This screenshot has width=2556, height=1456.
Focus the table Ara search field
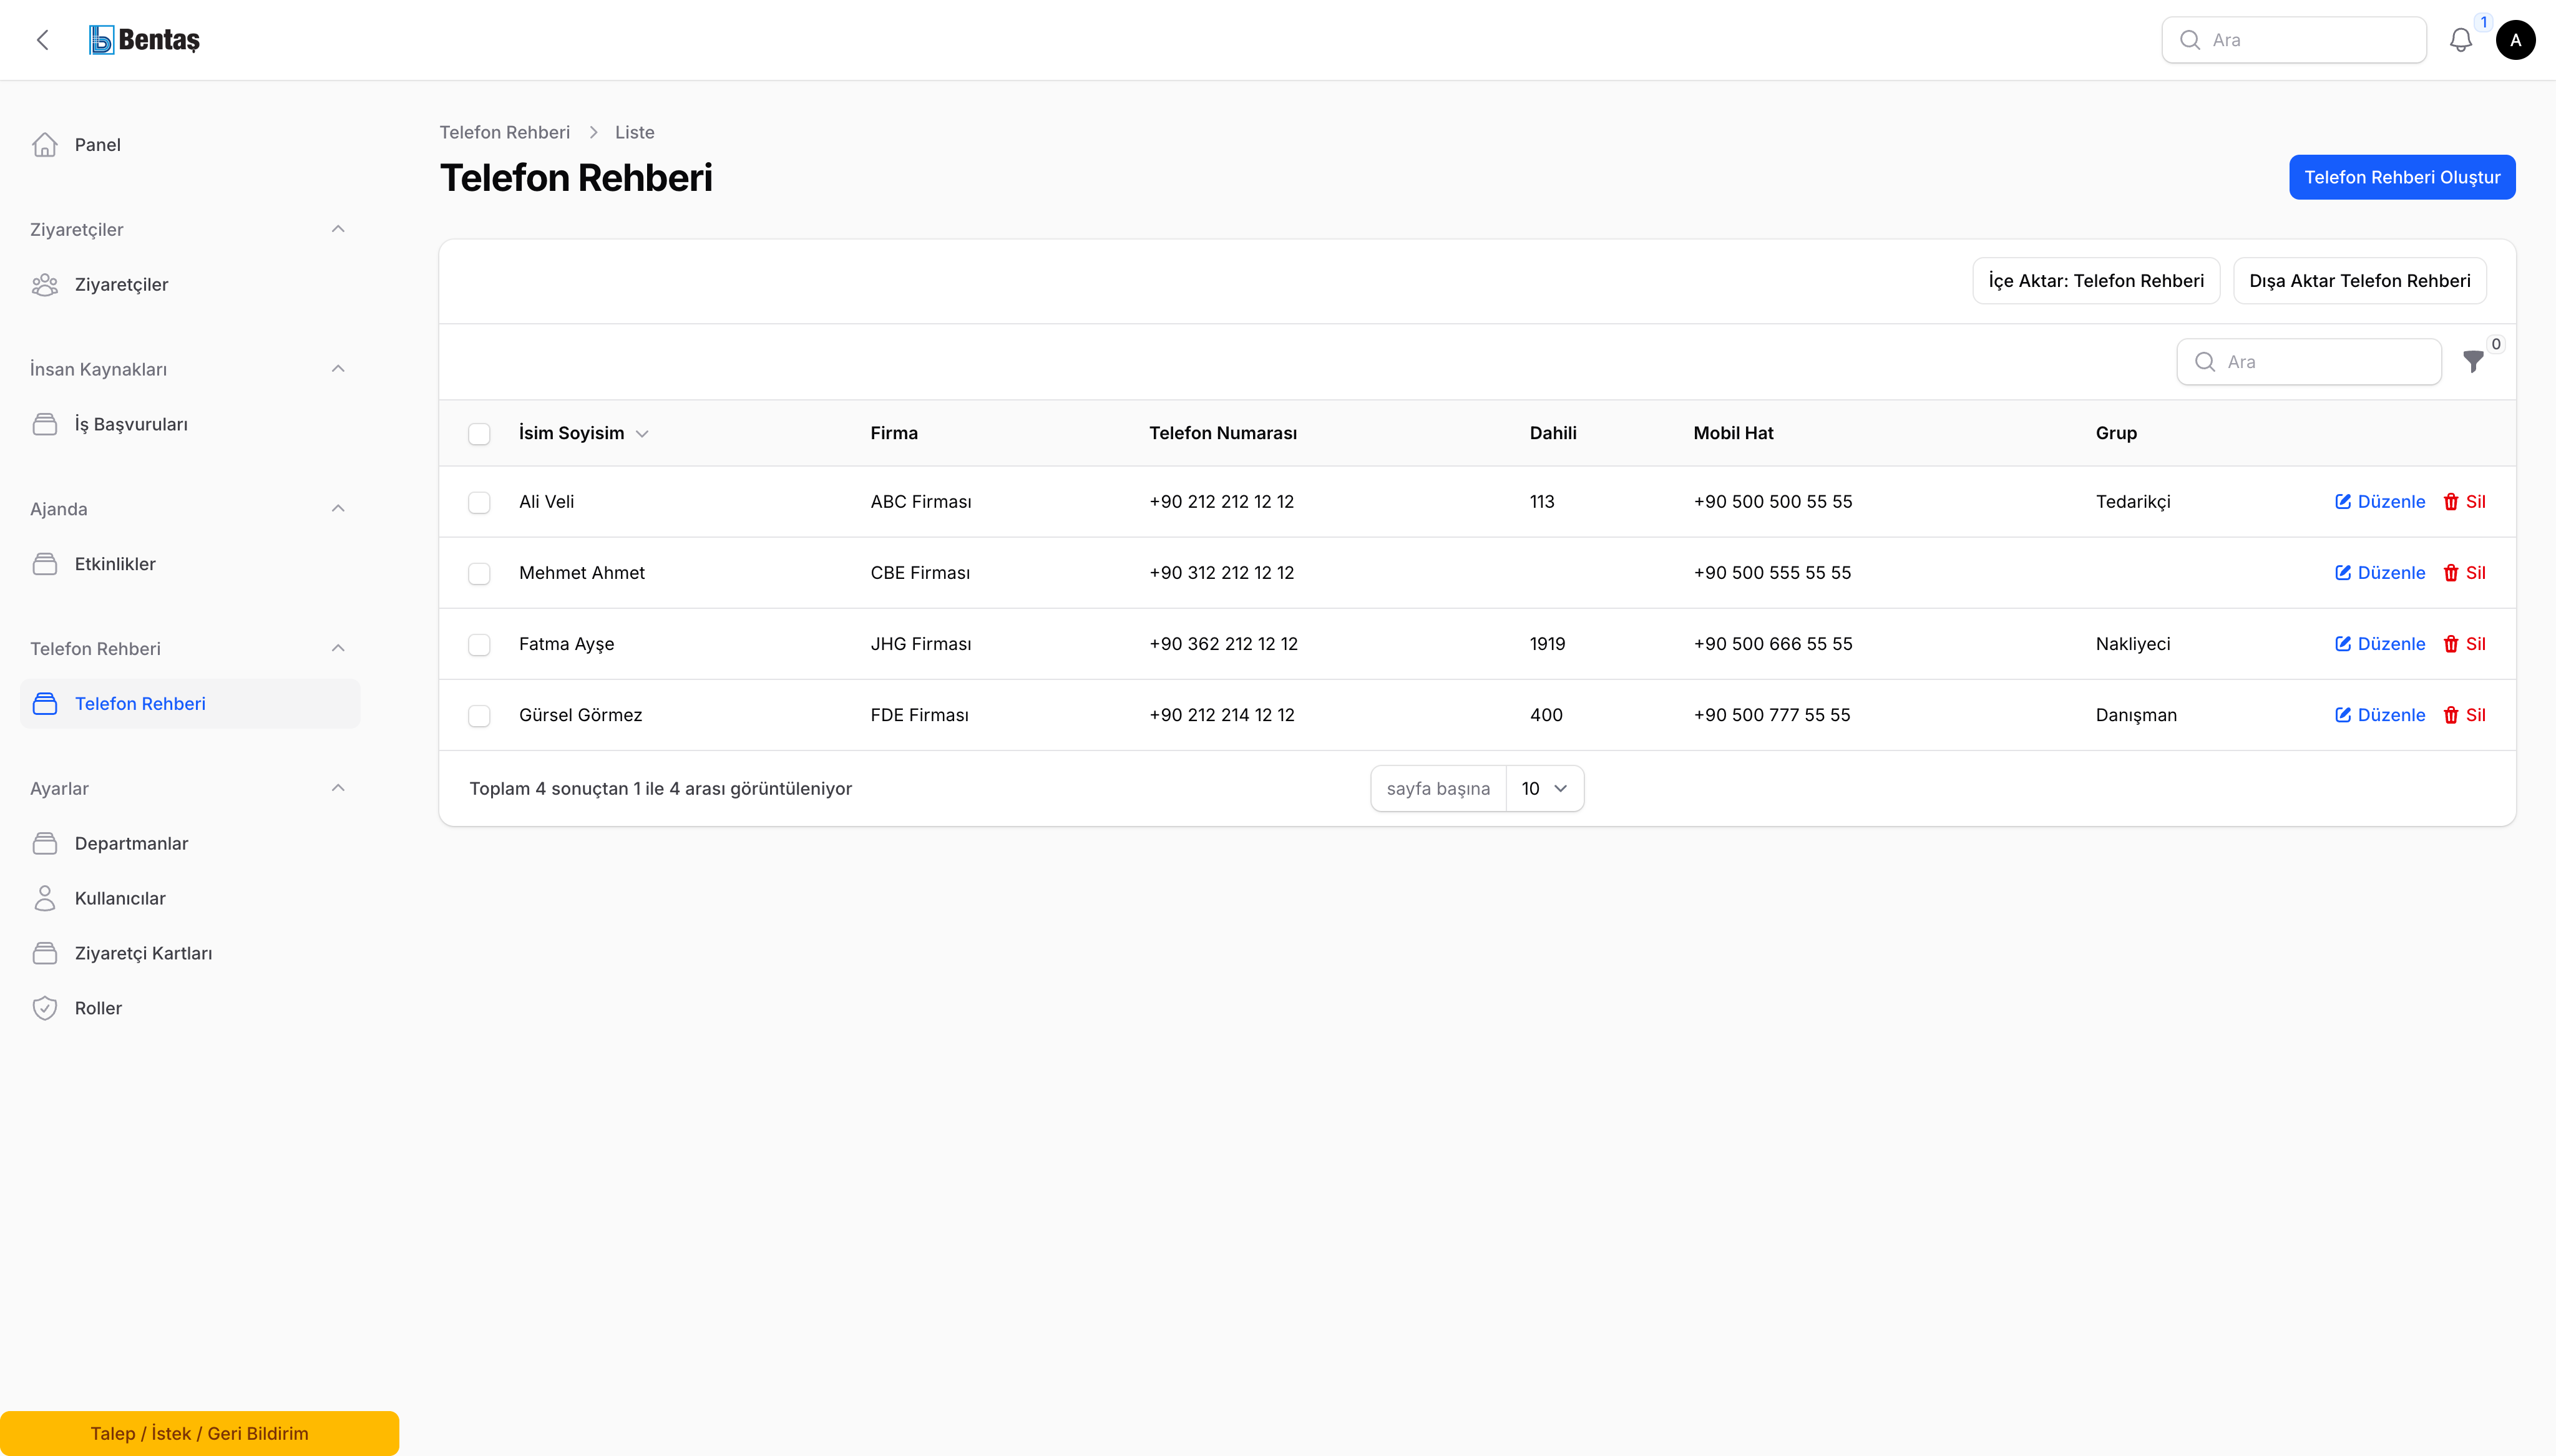point(2308,362)
